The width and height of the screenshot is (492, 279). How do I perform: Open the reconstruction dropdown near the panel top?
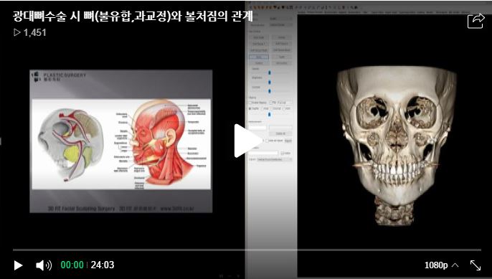[280, 25]
